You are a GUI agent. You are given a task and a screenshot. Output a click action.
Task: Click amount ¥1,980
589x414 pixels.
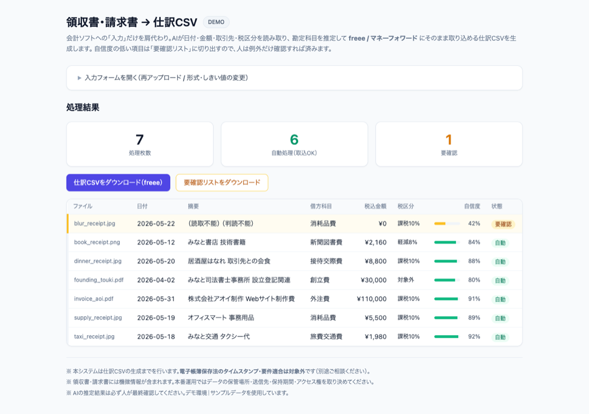[376, 336]
